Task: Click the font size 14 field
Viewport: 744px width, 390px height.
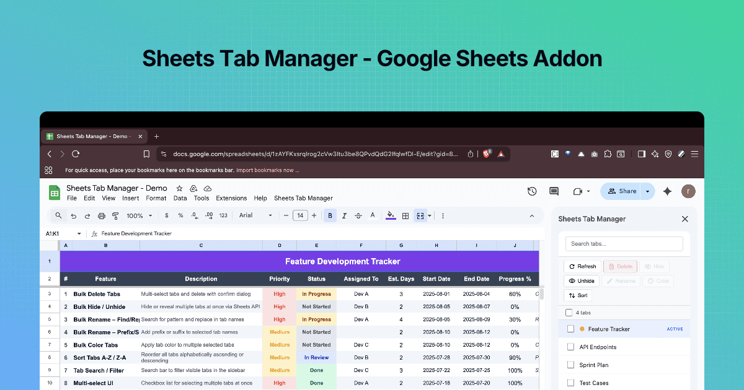Action: point(300,216)
